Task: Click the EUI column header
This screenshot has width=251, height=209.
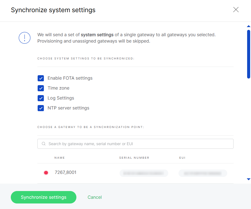Action: 182,158
